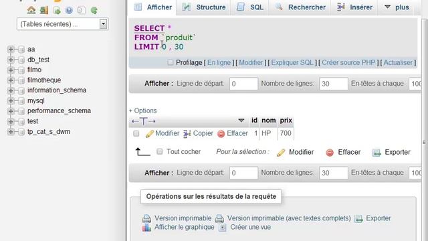Tick the Tout cocher checkbox
The width and height of the screenshot is (428, 241).
pos(160,152)
